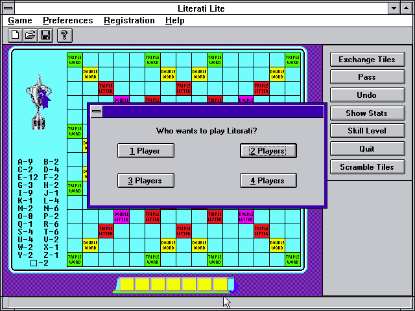Open the dialog's system menu box
The width and height of the screenshot is (415, 311).
96,111
